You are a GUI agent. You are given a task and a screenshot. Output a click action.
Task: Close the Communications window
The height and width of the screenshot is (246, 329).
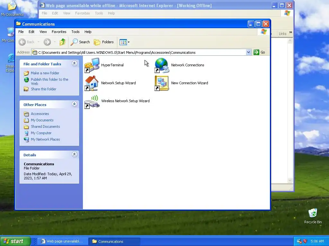266,24
